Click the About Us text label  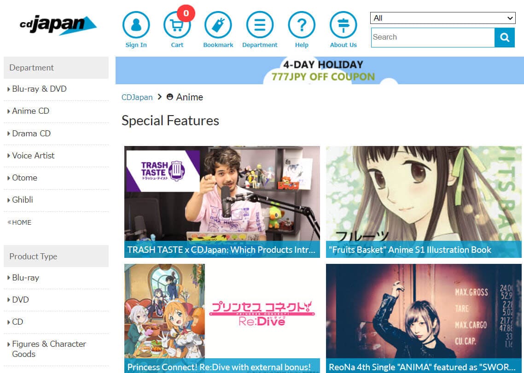tap(343, 45)
